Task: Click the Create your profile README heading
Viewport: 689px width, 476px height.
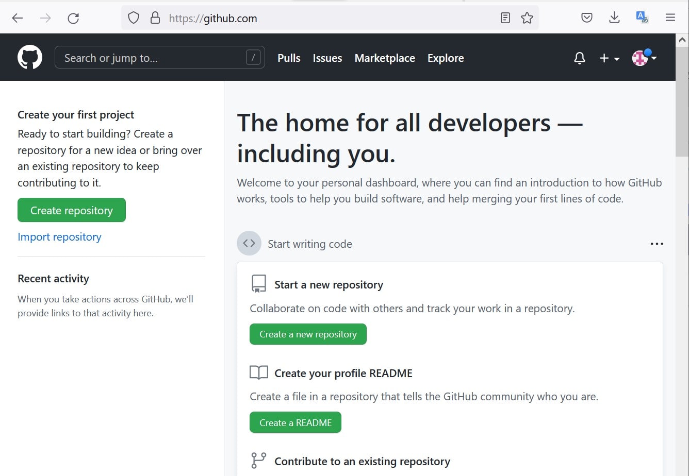Action: point(343,373)
